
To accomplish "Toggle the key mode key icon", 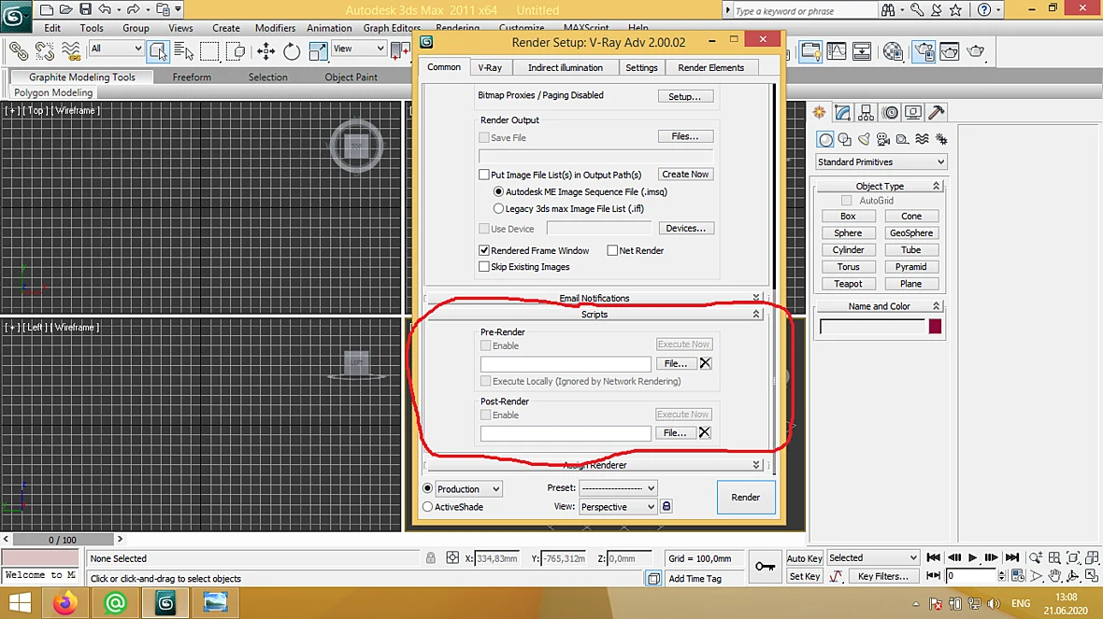I will [x=765, y=567].
